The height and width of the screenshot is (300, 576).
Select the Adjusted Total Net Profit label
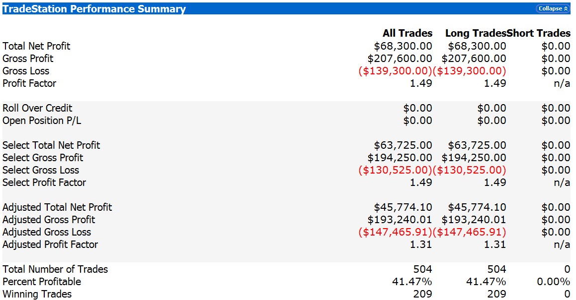tap(57, 207)
